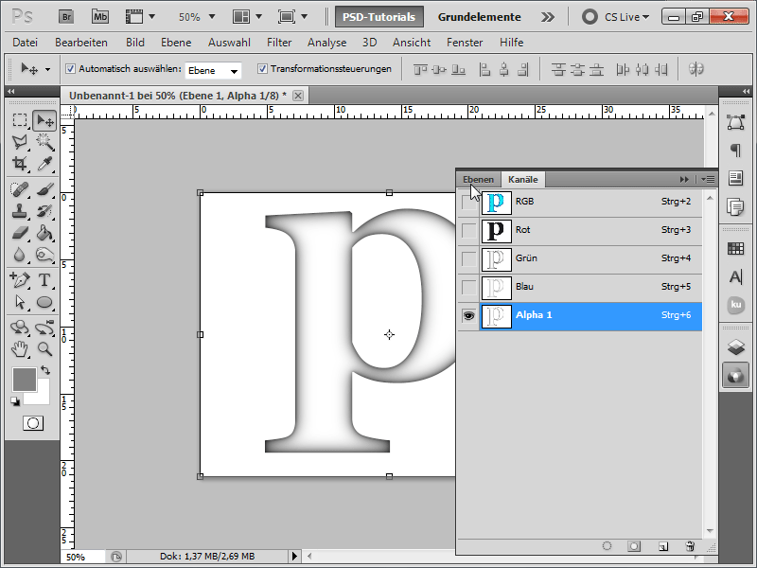
Task: Select the Path Selection tool
Action: 20,302
